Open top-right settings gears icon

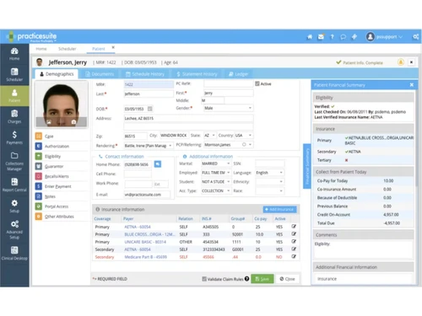tap(415, 37)
